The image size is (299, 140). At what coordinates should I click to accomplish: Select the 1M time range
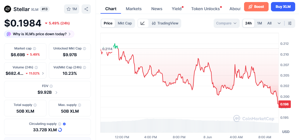[x=259, y=23]
